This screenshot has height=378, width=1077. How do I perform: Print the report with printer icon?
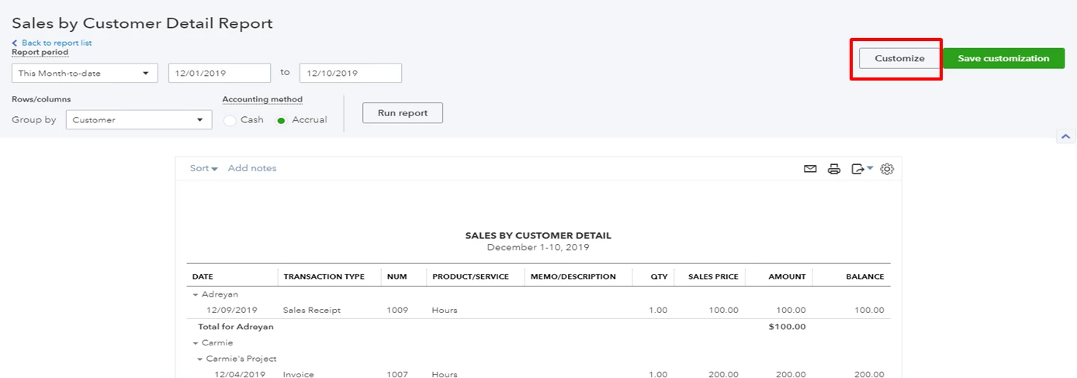pyautogui.click(x=834, y=169)
